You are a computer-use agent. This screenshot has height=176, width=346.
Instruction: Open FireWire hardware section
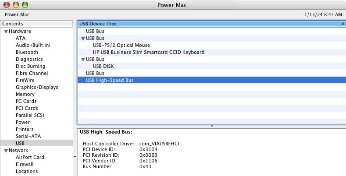pos(25,80)
